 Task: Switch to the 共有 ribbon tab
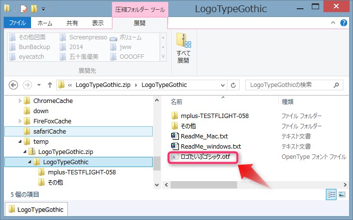pyautogui.click(x=72, y=23)
